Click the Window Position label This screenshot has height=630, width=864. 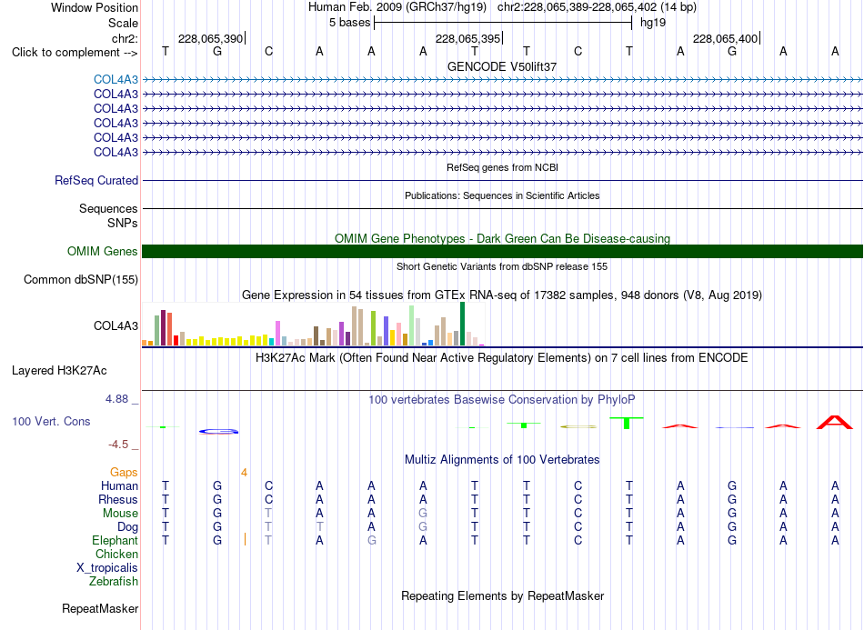click(x=95, y=7)
